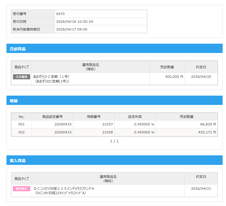Image resolution: width=226 pixels, height=206 pixels.
Task: Select the あおぞらＤＣ定期（１年） product name
Action: click(51, 77)
